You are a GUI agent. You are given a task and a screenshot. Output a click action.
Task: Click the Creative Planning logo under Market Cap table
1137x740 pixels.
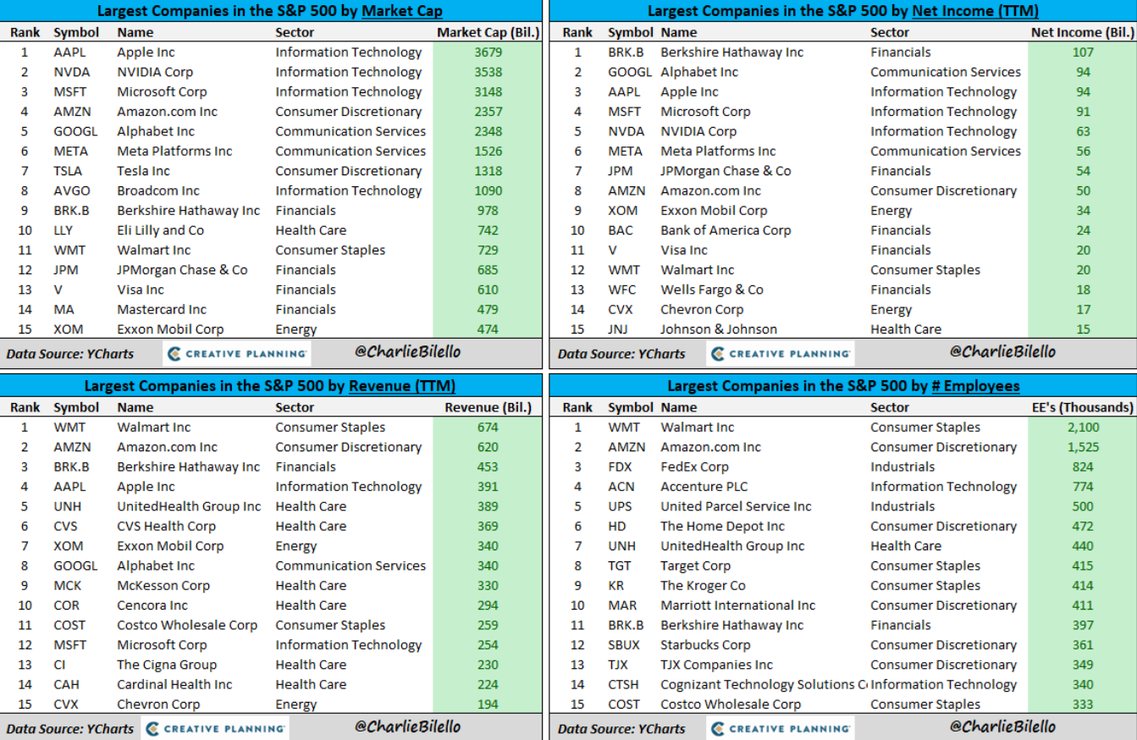click(x=236, y=353)
